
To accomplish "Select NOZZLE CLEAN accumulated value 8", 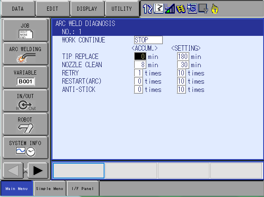I will (140, 64).
